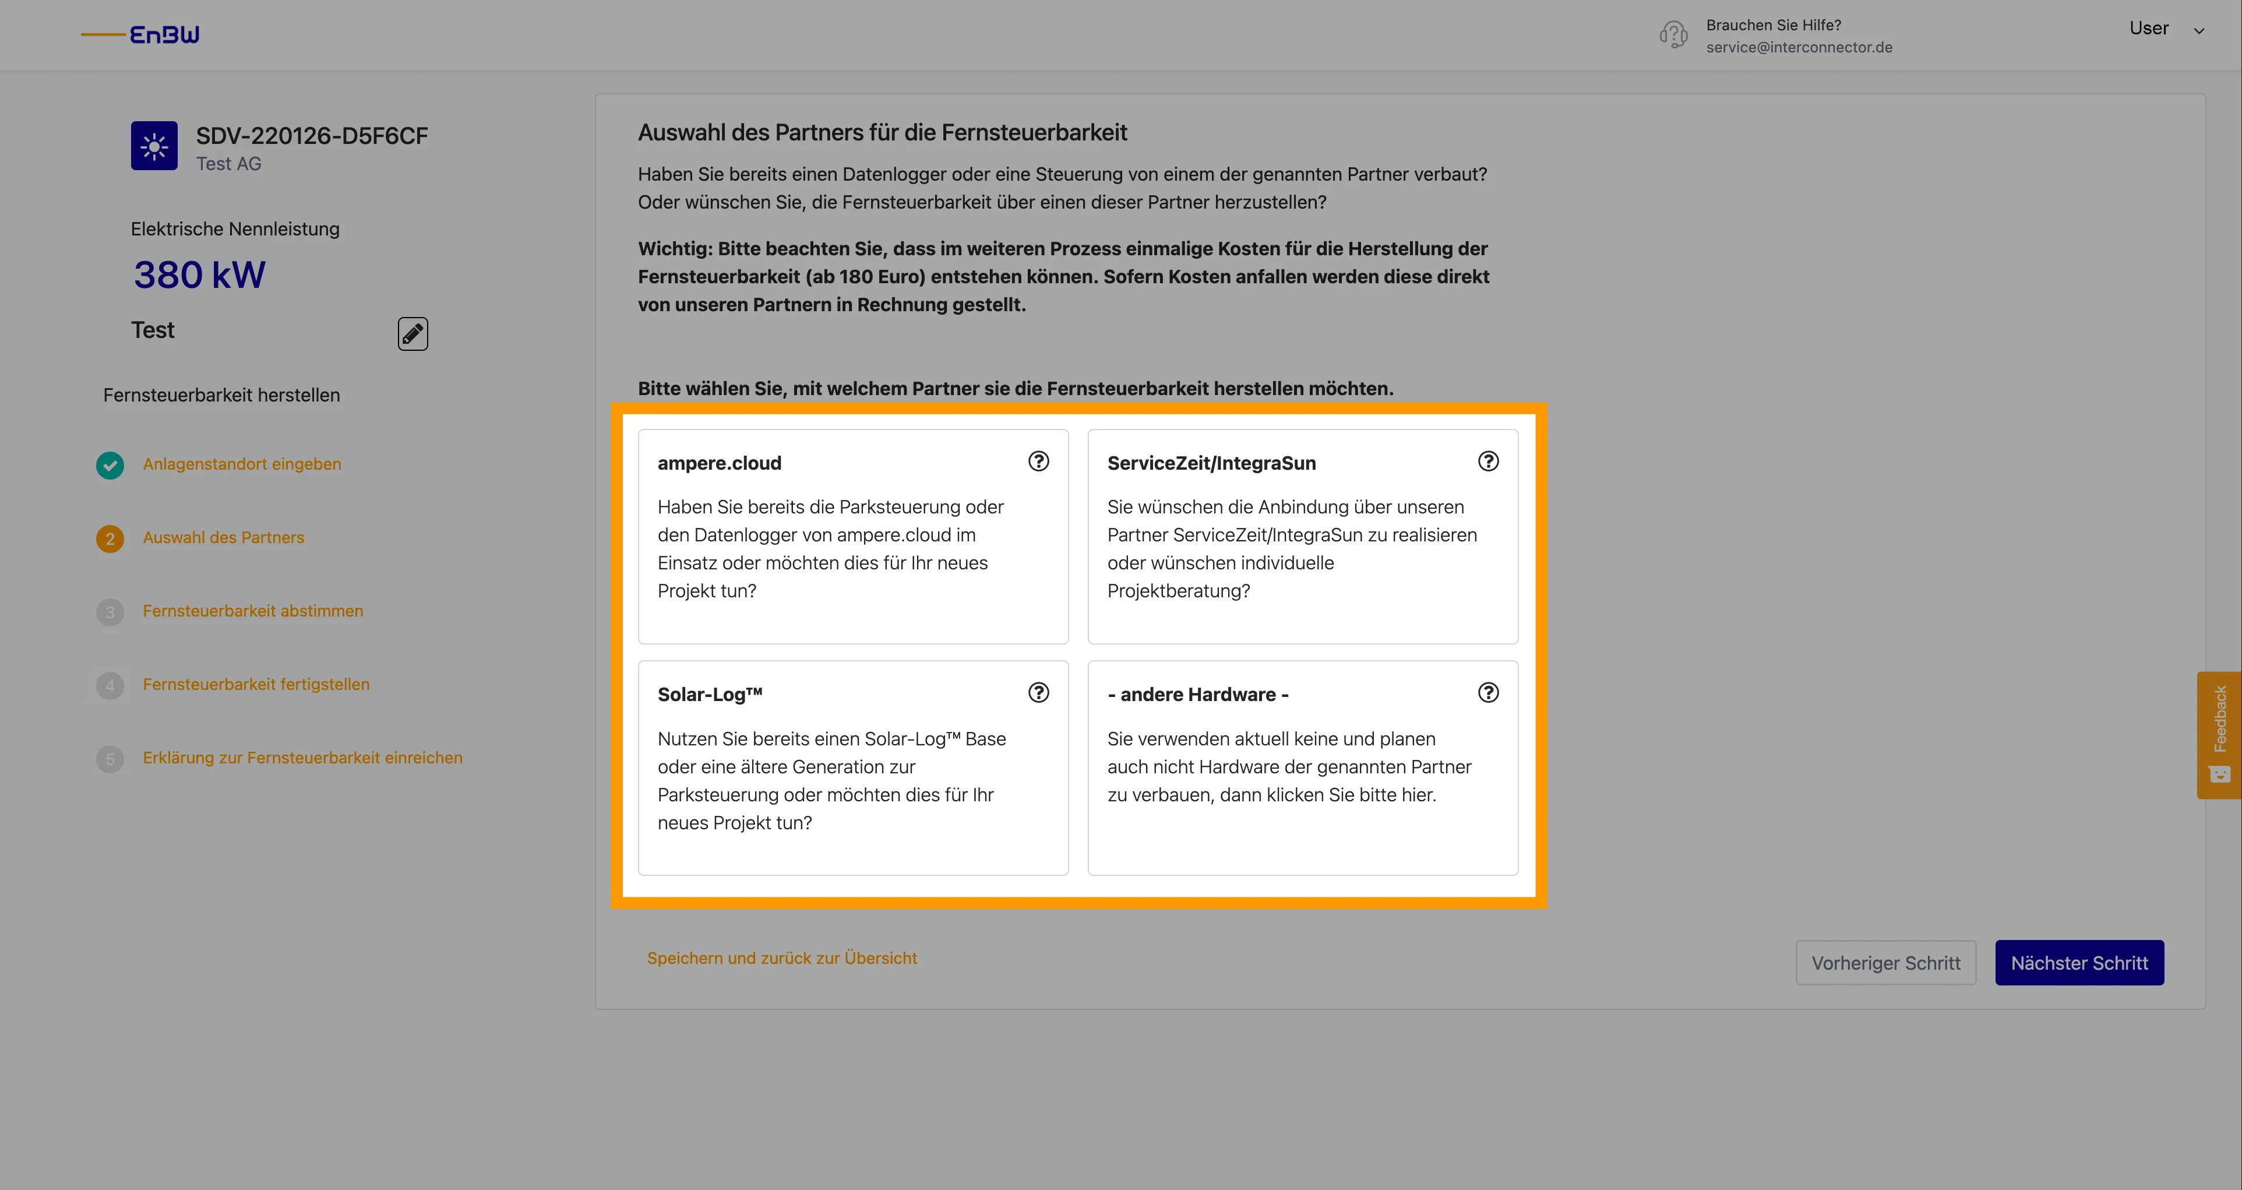The width and height of the screenshot is (2242, 1190).
Task: Click the edit icon next to Test
Action: point(413,332)
